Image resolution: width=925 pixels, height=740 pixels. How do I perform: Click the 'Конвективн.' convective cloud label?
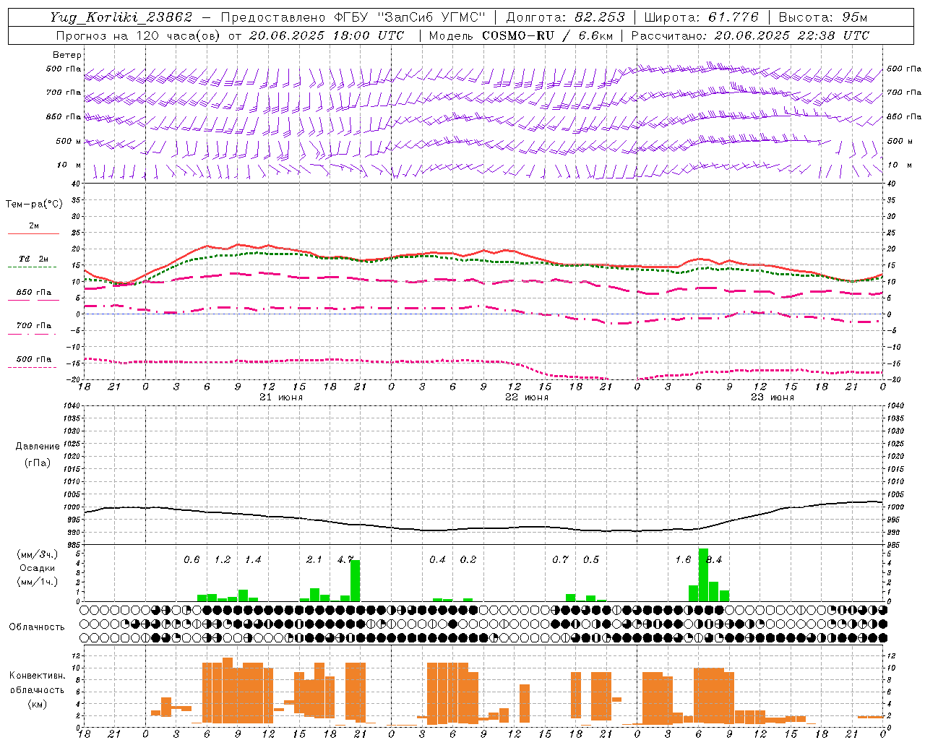[37, 676]
